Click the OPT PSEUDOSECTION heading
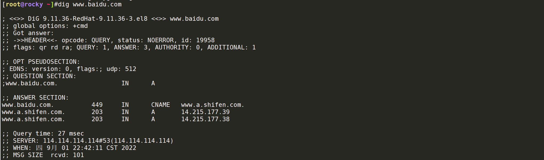Viewport: 544px width, 160px height. [x=46, y=62]
